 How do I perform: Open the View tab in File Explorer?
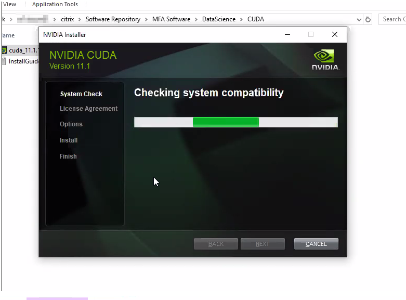(x=9, y=4)
